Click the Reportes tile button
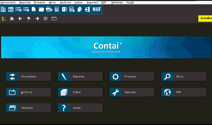Viewport: 212px width, 125px height. (x=80, y=76)
